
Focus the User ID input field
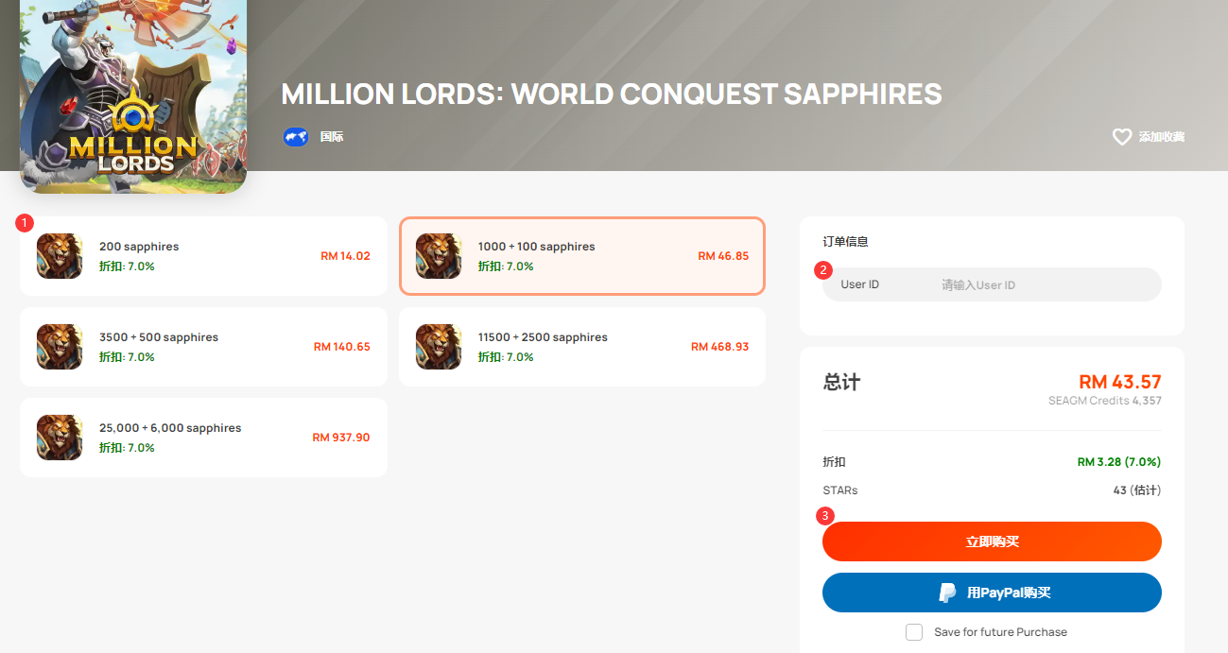[992, 284]
